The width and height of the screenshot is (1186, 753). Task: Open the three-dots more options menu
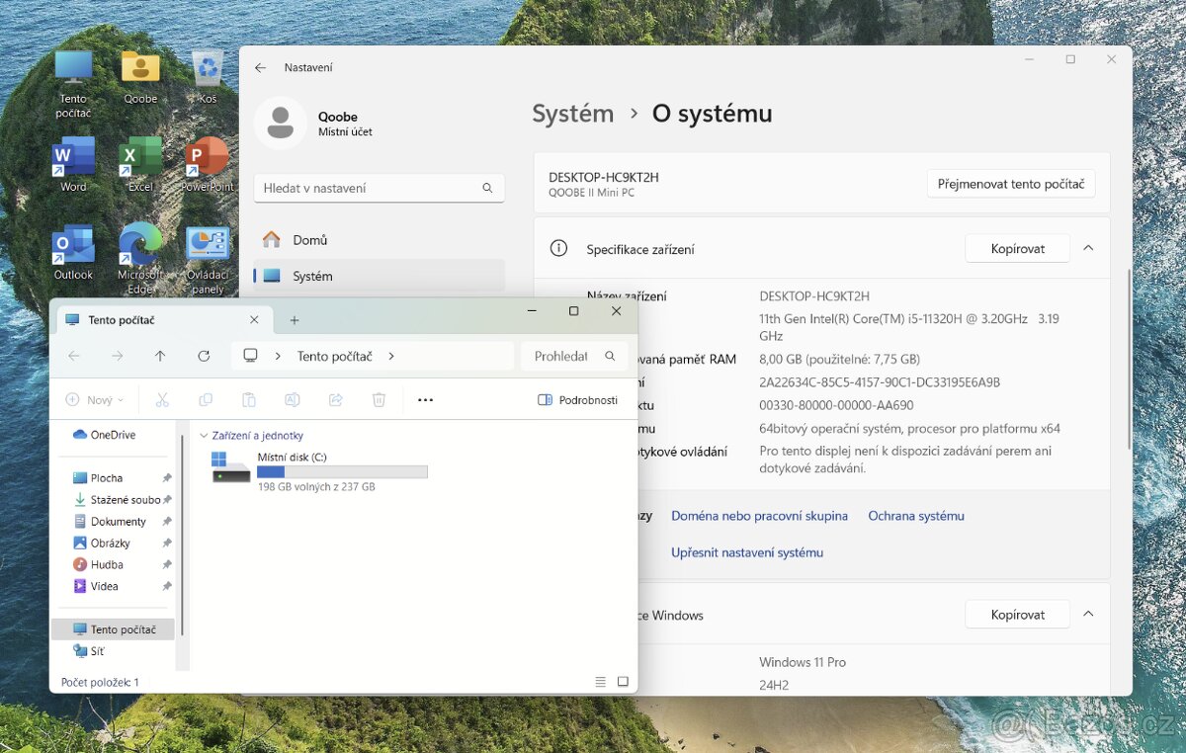(425, 400)
